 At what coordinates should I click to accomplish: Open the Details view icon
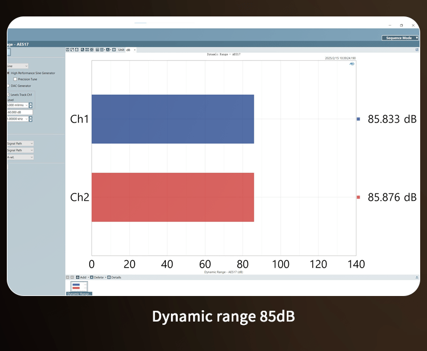(x=108, y=277)
